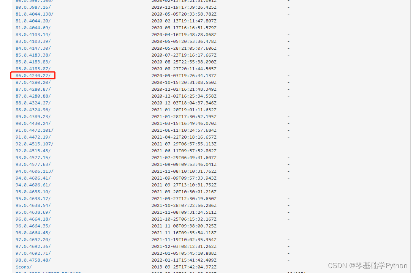
Task: Open the 88.0.4324.96/ directory
Action: [x=33, y=110]
